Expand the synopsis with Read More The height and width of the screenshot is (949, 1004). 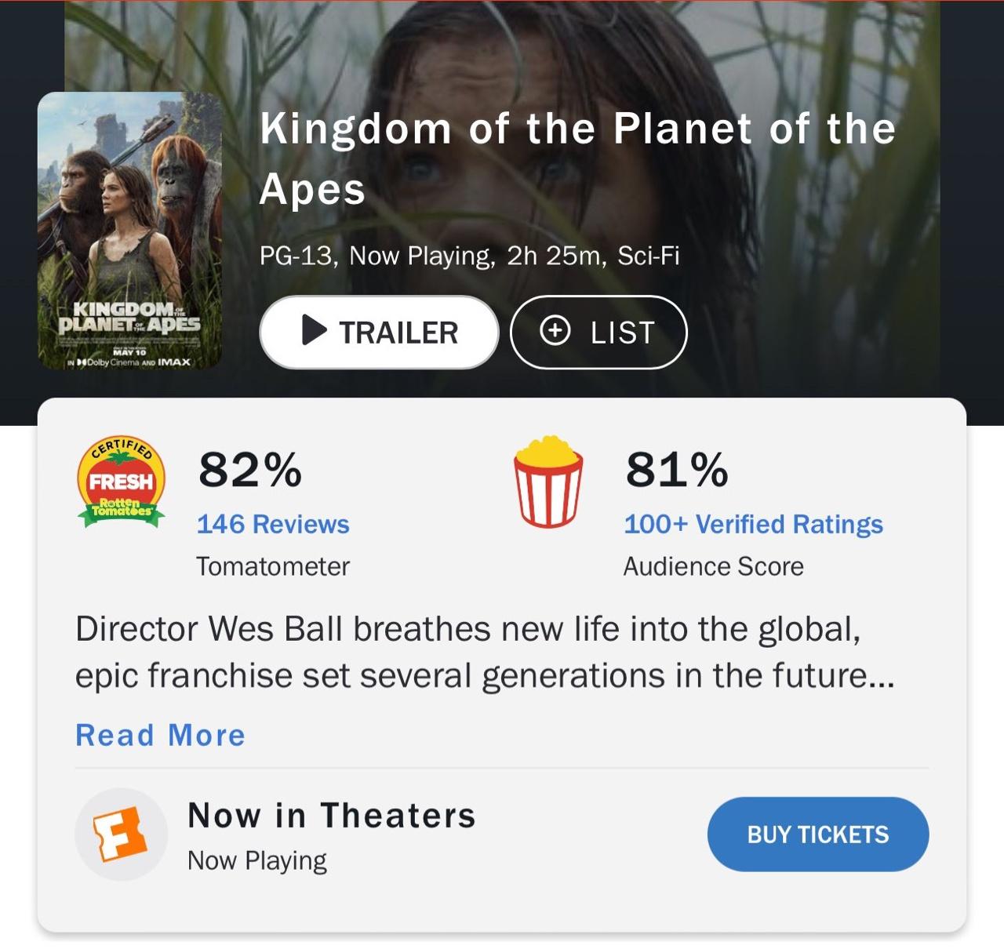coord(160,735)
